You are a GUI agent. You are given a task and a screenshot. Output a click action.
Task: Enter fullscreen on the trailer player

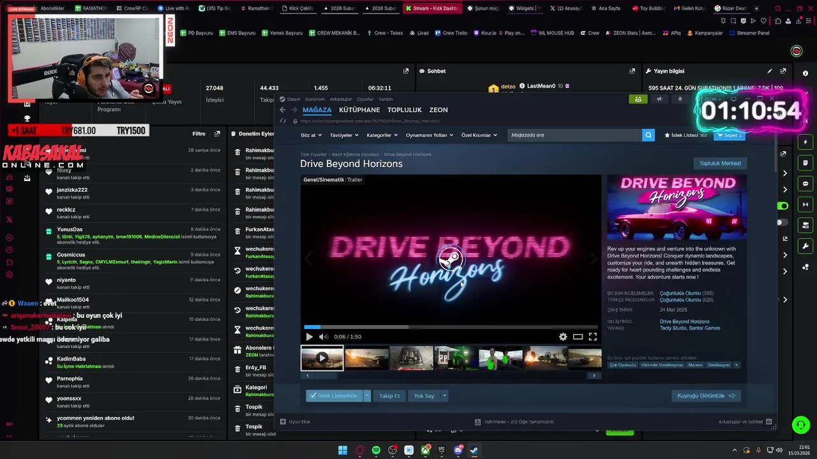pyautogui.click(x=593, y=337)
